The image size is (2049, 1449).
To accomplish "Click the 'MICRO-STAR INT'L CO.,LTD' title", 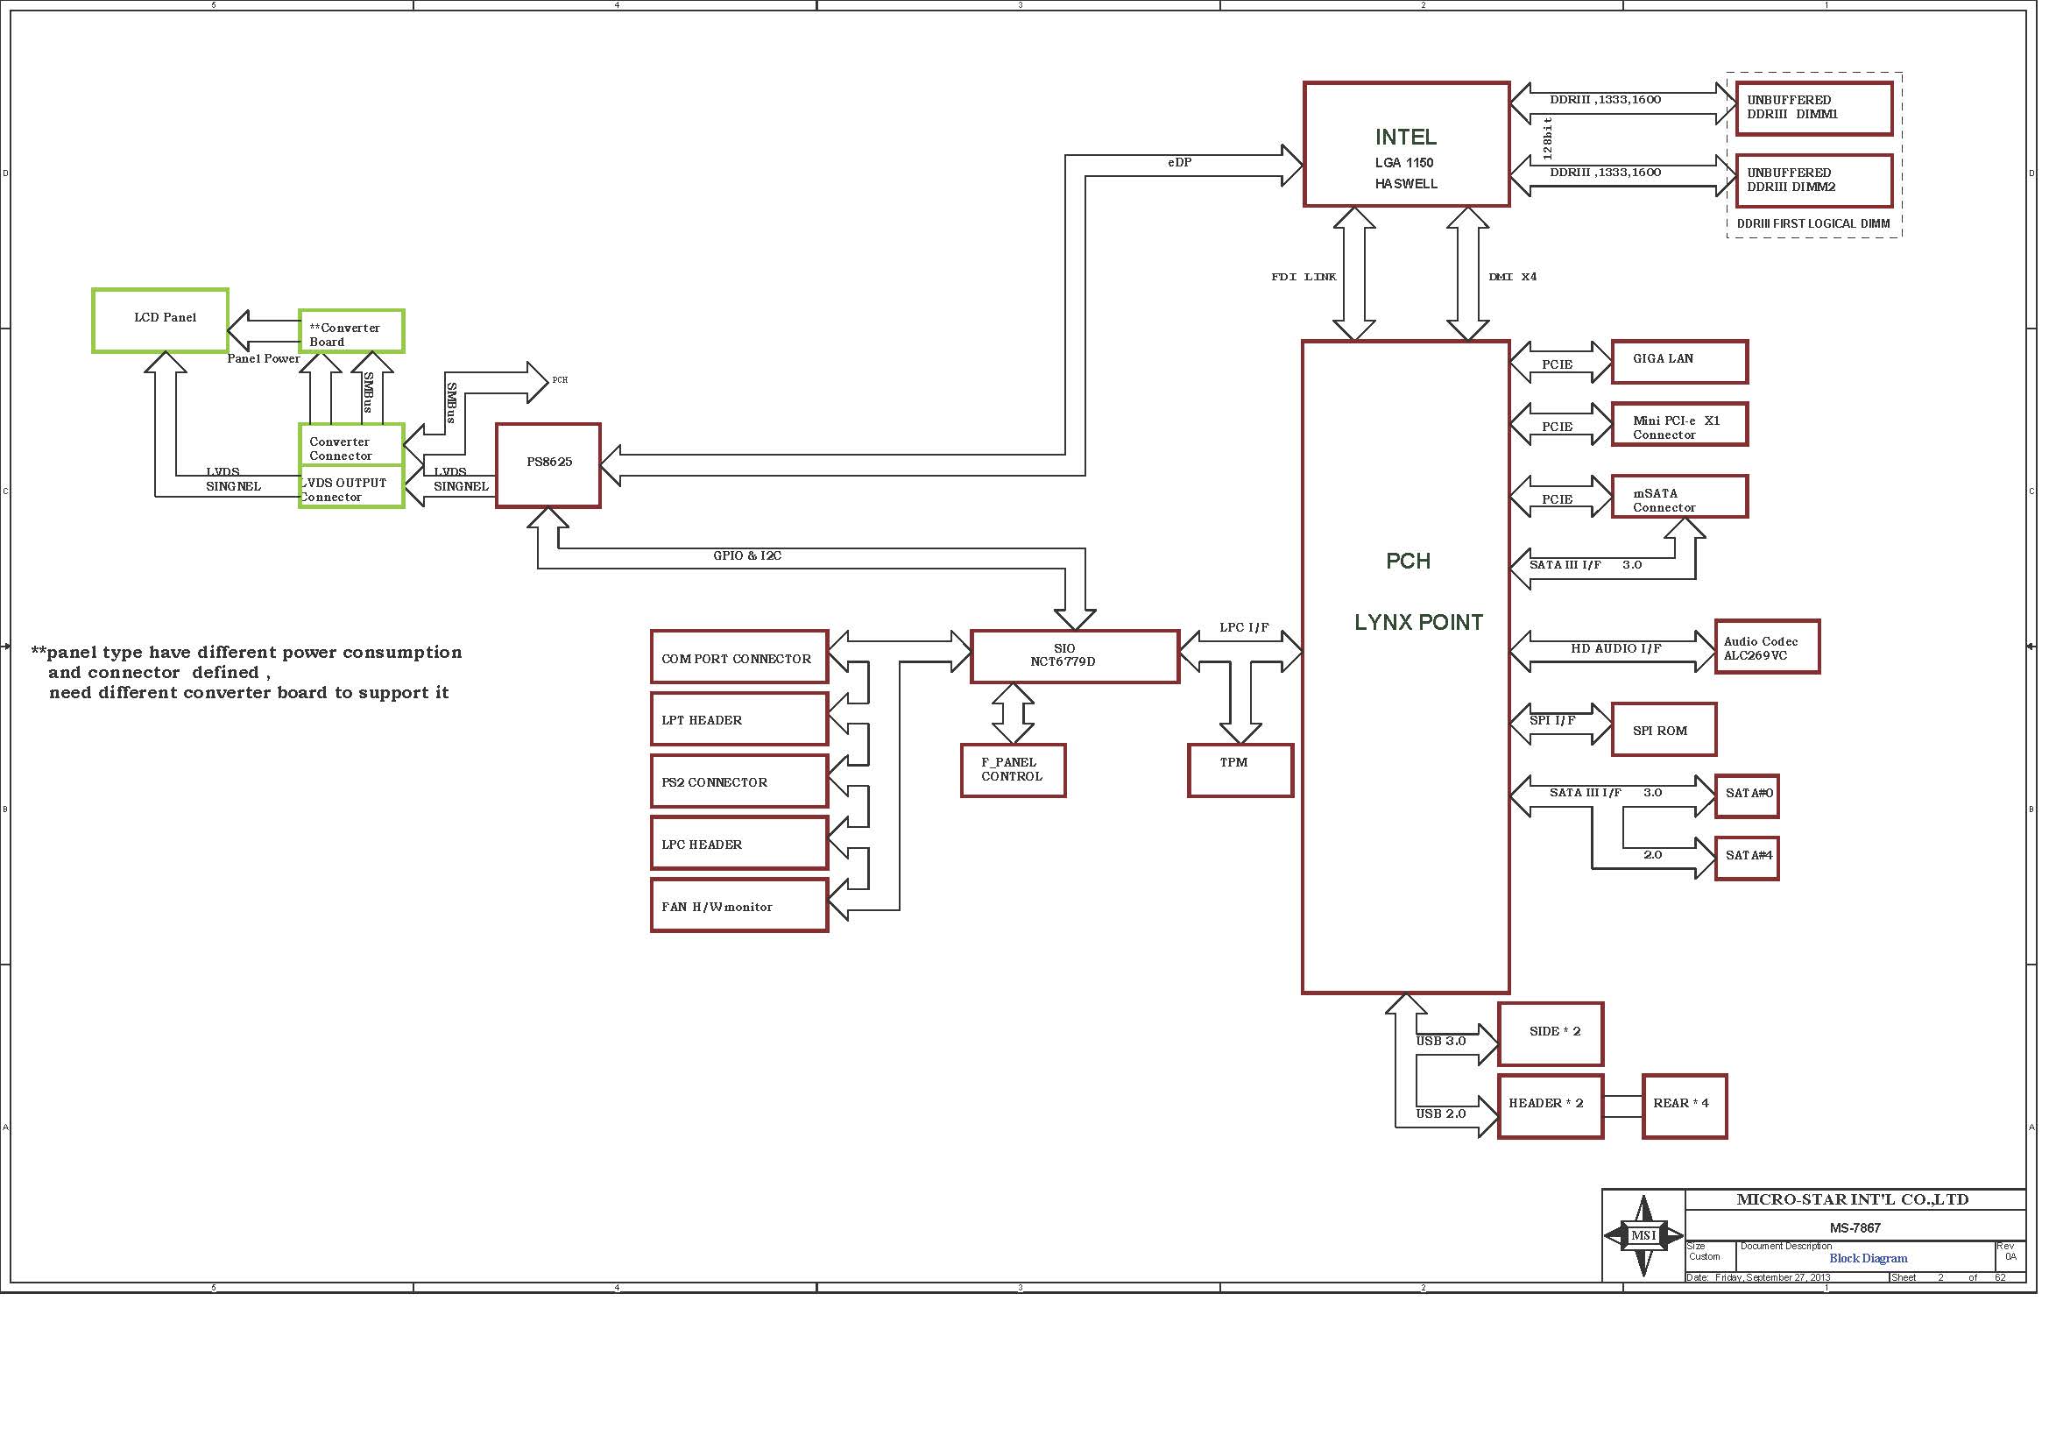I will pos(1853,1200).
